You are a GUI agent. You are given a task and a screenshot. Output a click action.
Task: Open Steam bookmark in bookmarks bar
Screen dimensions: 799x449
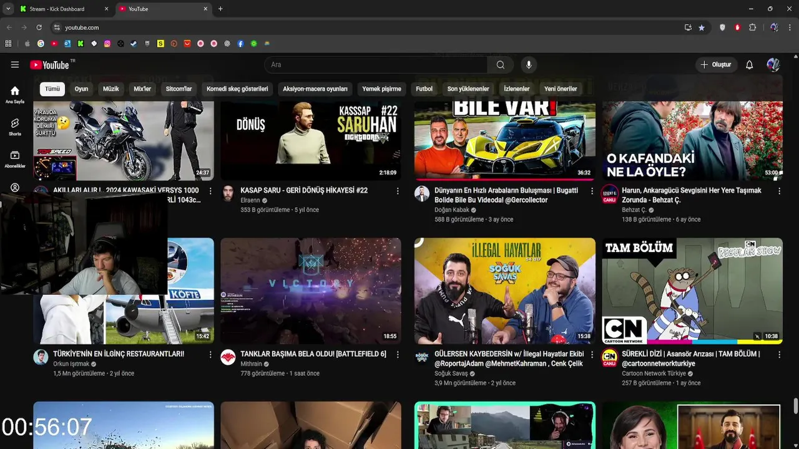coord(134,44)
